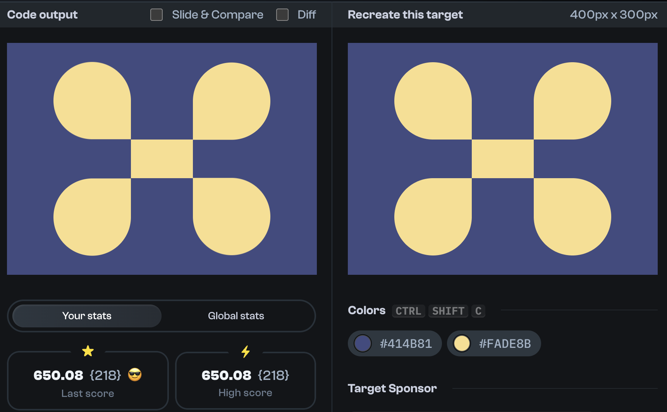
Task: Click the Recreate this target title
Action: [x=405, y=14]
